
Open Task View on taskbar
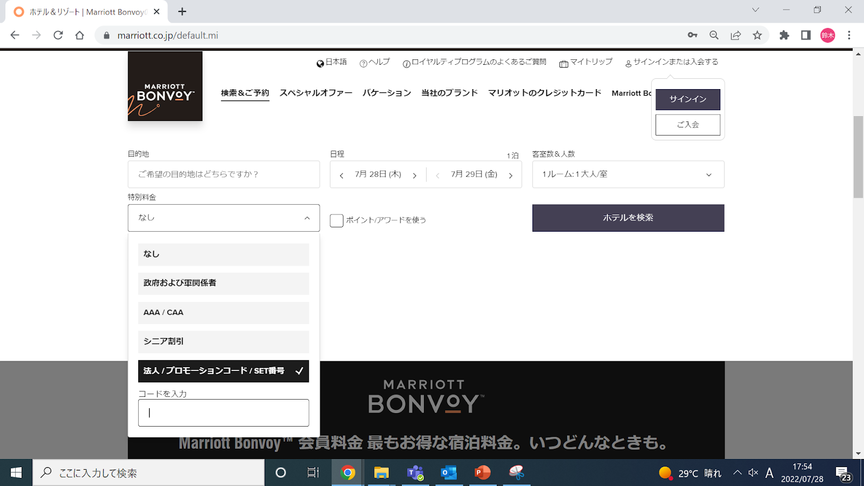pos(313,473)
